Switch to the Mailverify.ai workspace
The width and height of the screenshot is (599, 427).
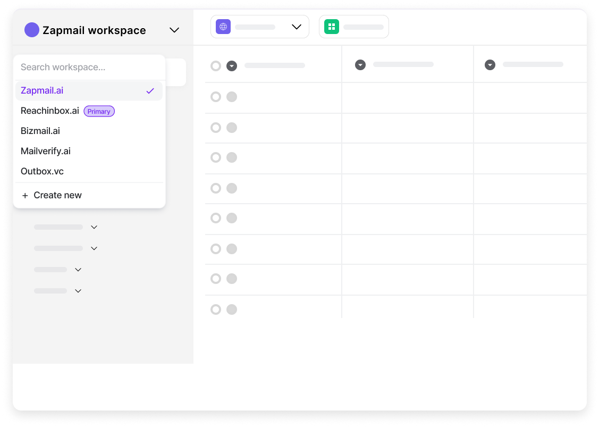pos(89,152)
